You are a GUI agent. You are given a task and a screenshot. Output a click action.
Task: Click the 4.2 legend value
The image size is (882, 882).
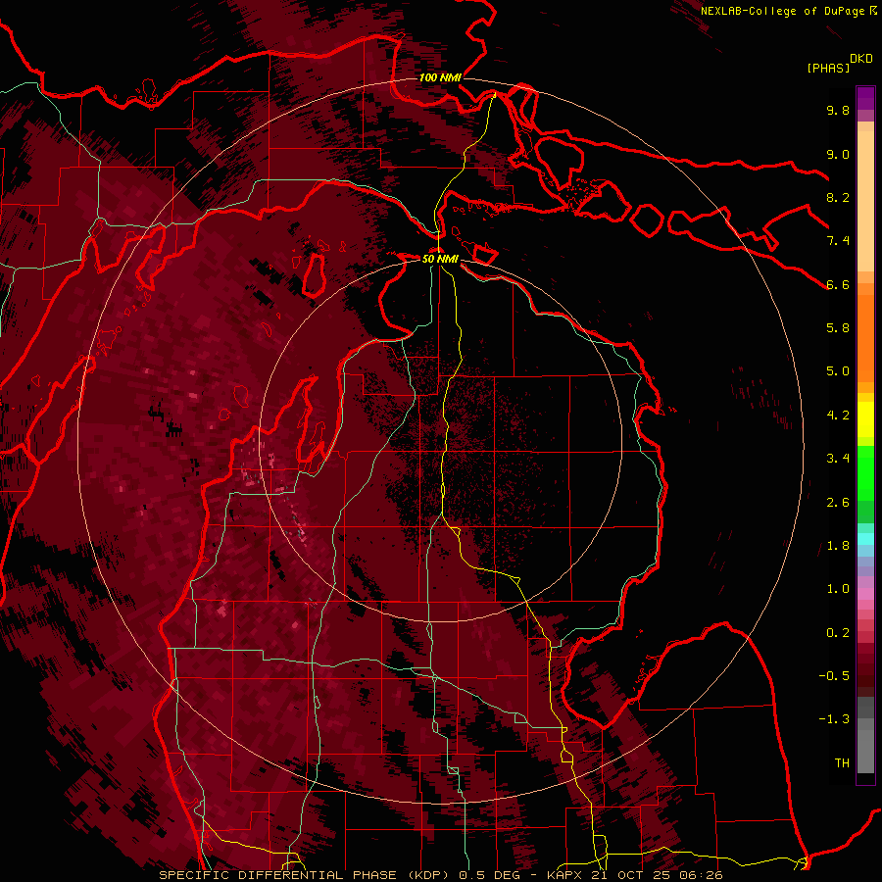838,416
